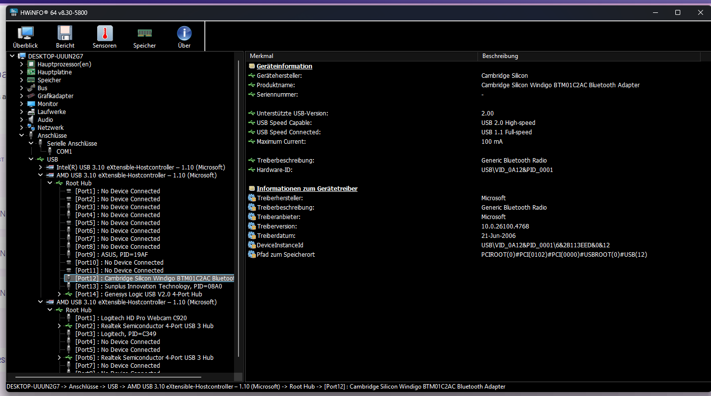This screenshot has height=396, width=711.
Task: Click the Hauptplatine motherboard icon
Action: (31, 72)
